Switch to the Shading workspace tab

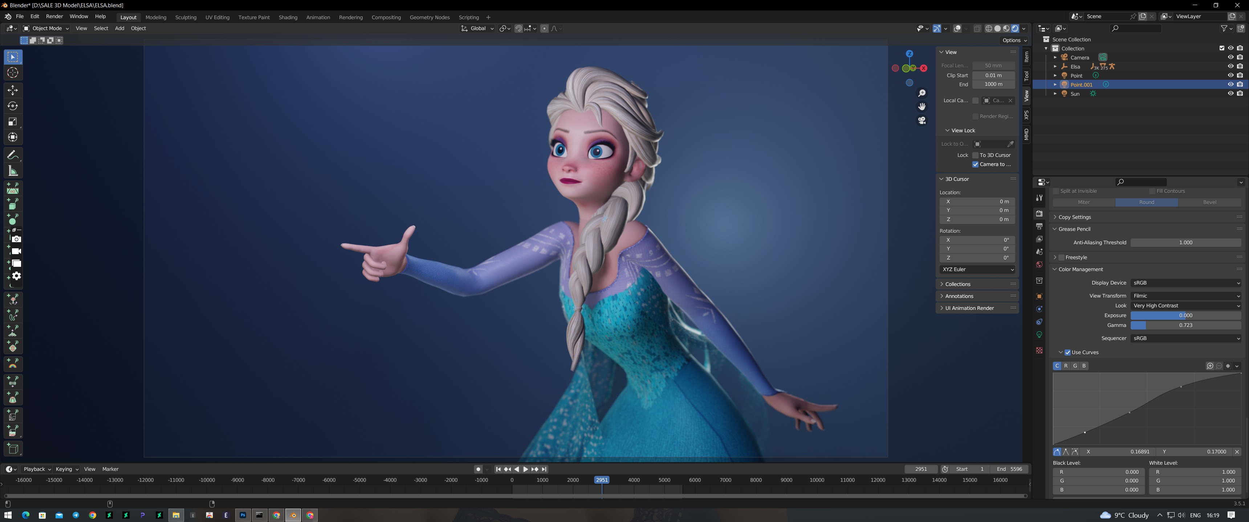pos(288,17)
